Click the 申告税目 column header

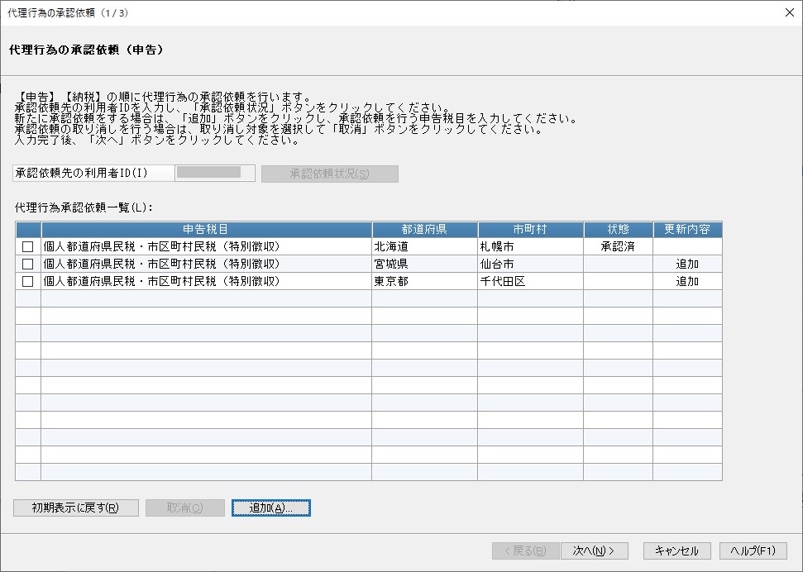pyautogui.click(x=207, y=230)
